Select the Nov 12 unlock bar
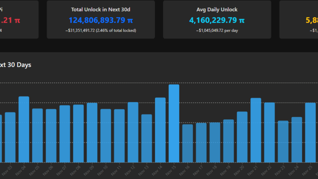The height and width of the screenshot is (179, 318). click(133, 132)
